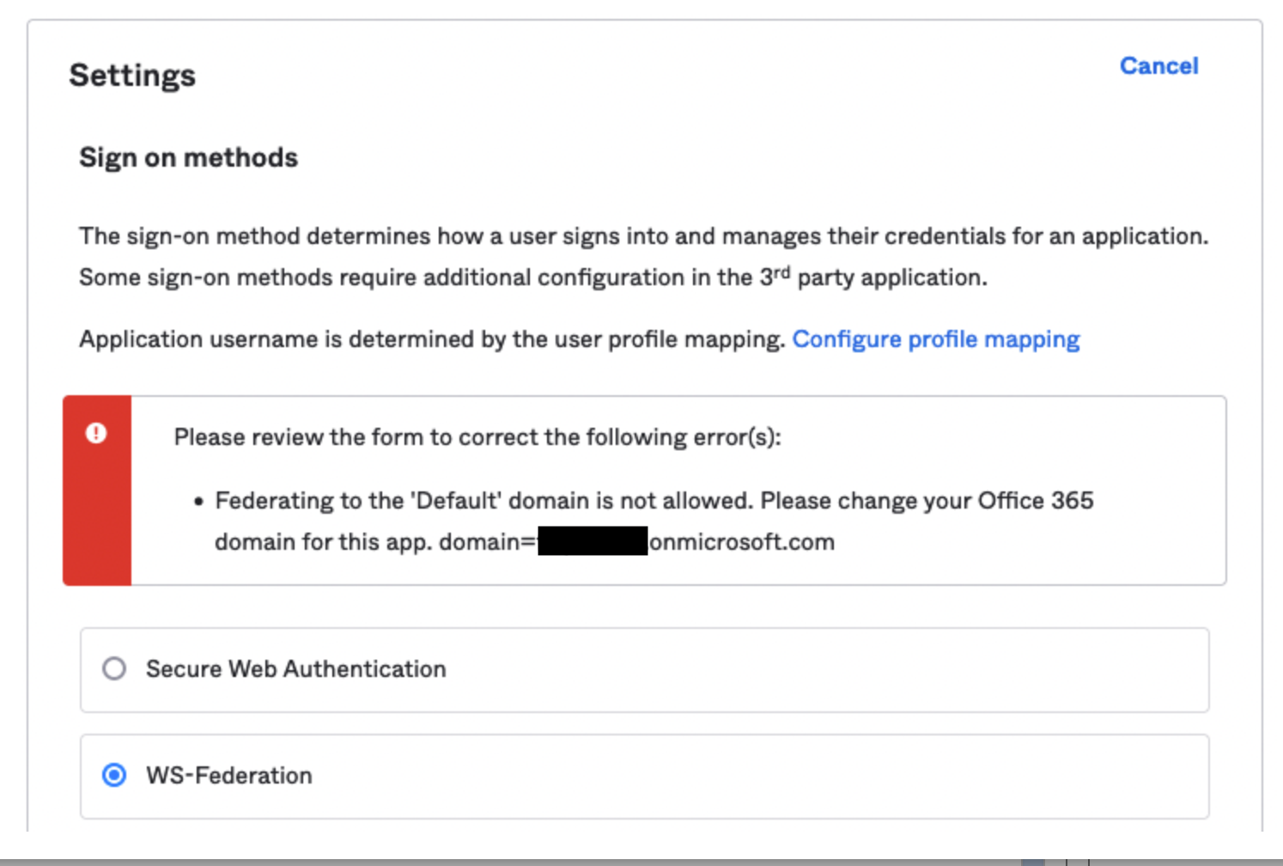Click the 'The sign-on method determines' paragraph
This screenshot has height=866, width=1283.
(x=644, y=257)
